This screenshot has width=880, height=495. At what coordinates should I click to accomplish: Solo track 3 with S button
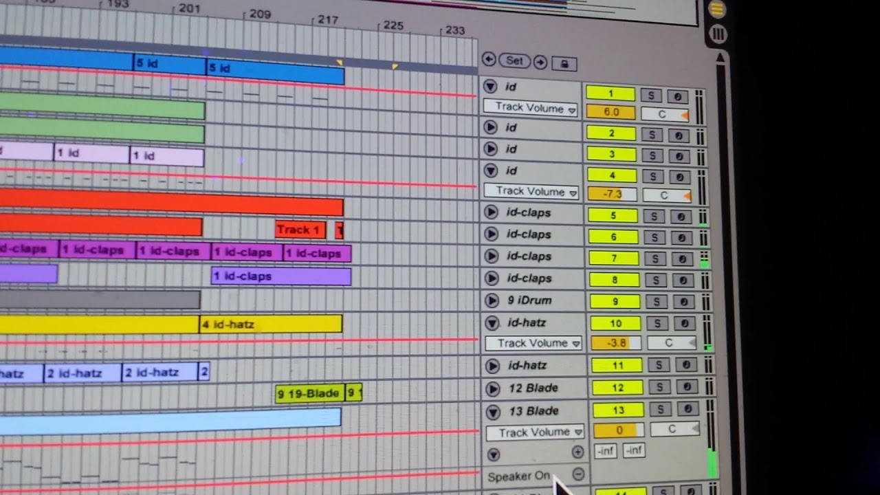click(x=652, y=156)
